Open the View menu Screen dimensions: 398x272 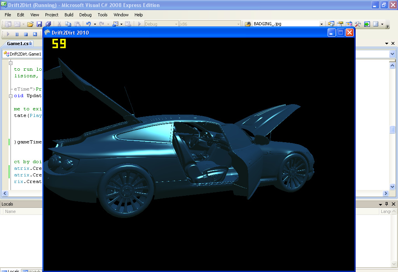(x=35, y=15)
